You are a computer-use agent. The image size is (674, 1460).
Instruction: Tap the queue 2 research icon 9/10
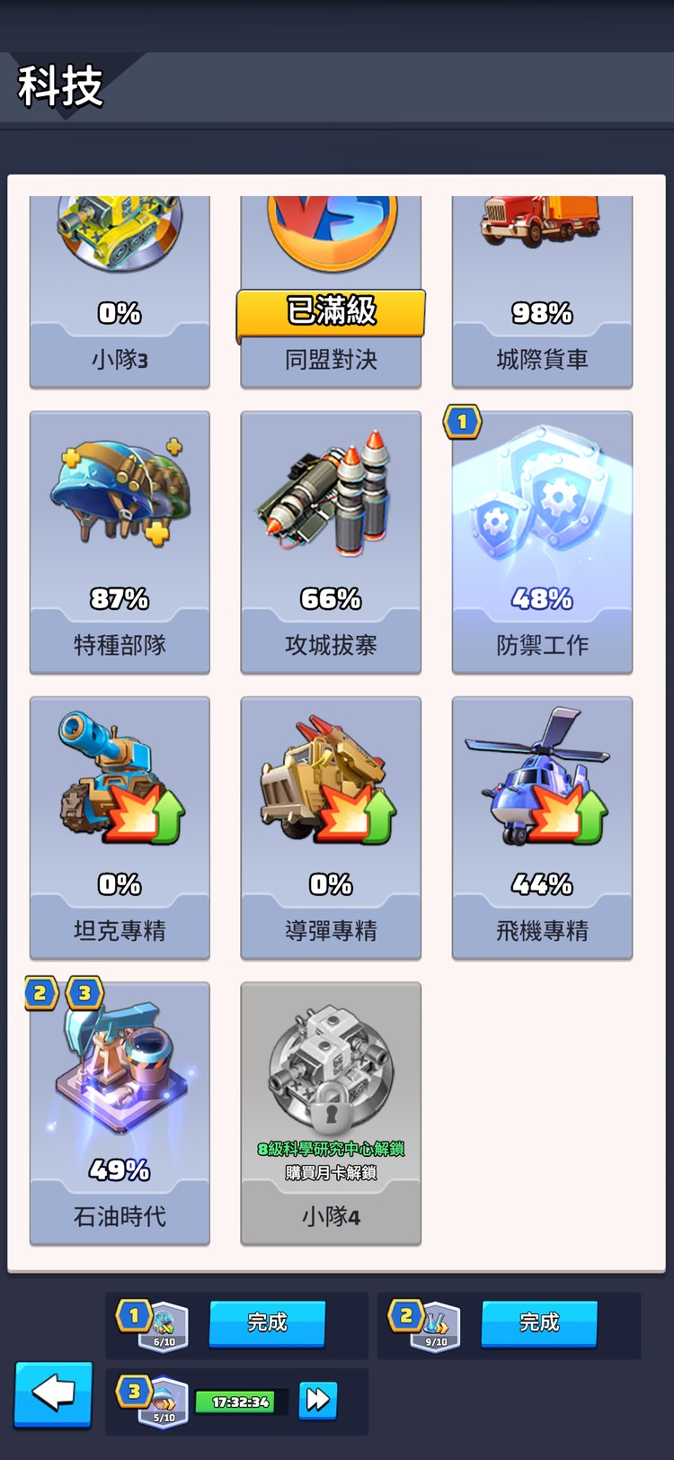click(436, 1326)
